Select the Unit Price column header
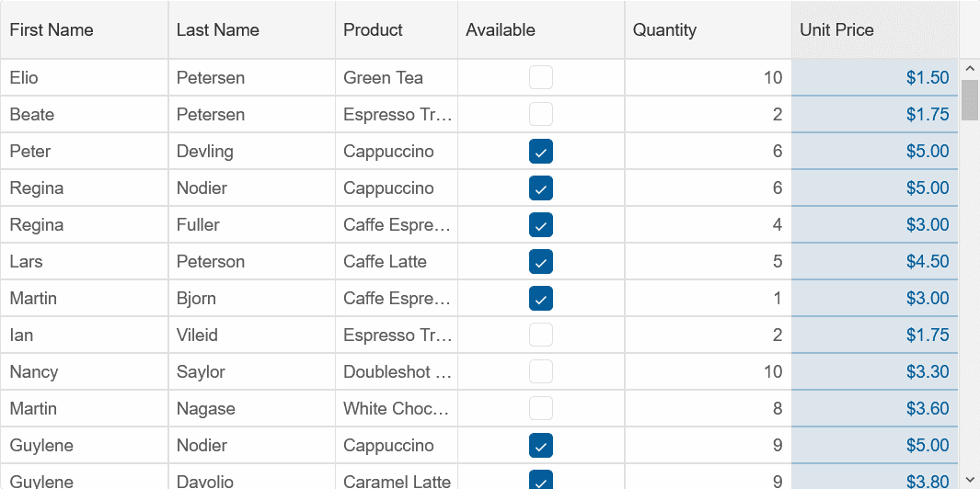 click(875, 30)
